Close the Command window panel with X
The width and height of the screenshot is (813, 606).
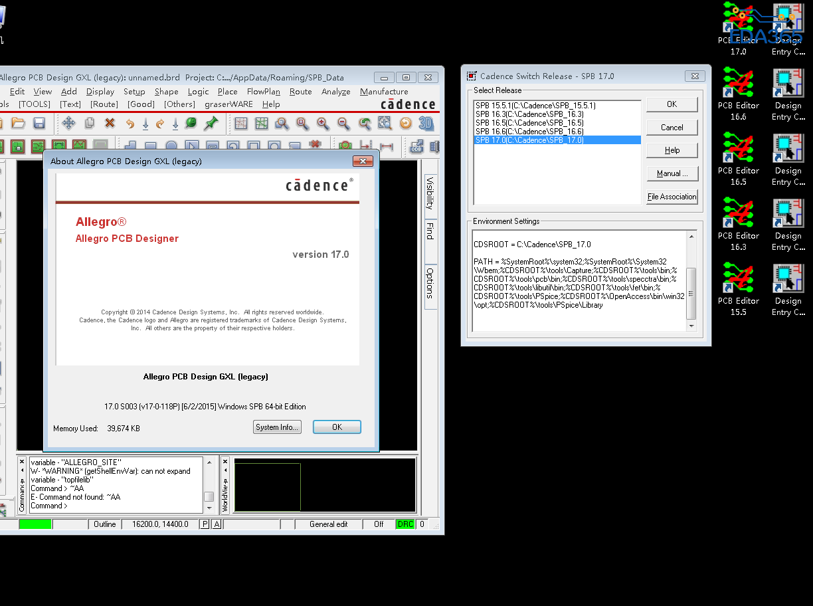[22, 460]
